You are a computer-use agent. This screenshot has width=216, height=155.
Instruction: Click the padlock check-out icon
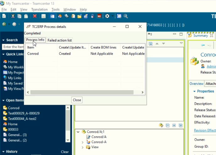pyautogui.click(x=93, y=16)
